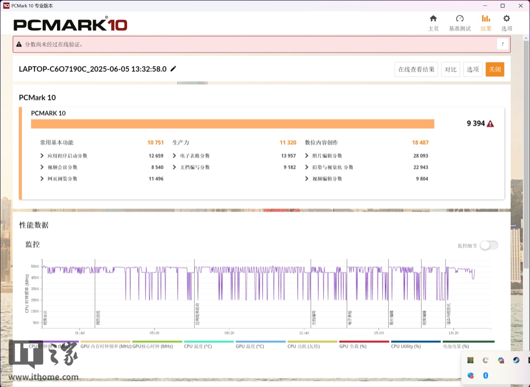The image size is (530, 387).
Task: Go to 基准测试 benchmark gauge icon
Action: (x=460, y=19)
